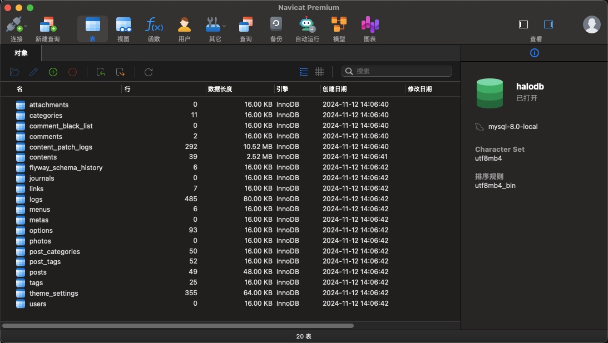The image size is (608, 343).
Task: Select the content_patch_logs table row
Action: tap(61, 147)
